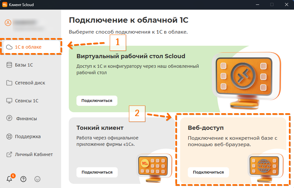294x188 pixels.
Task: Open the Финансы section
Action: 26,119
